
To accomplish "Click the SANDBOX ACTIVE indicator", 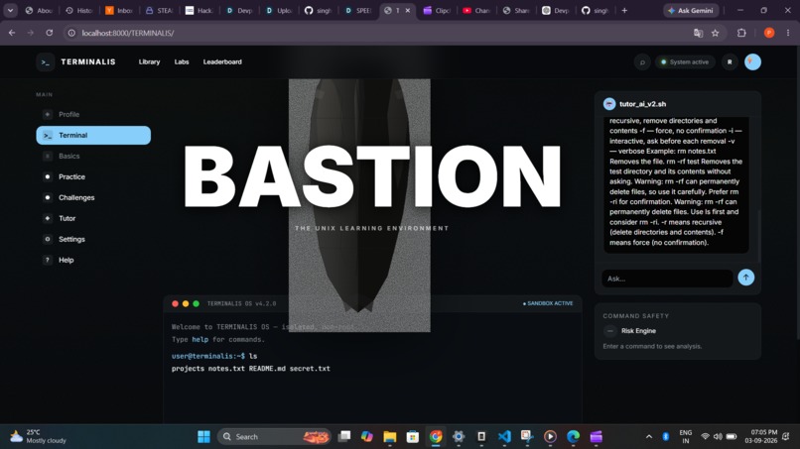I will point(548,303).
